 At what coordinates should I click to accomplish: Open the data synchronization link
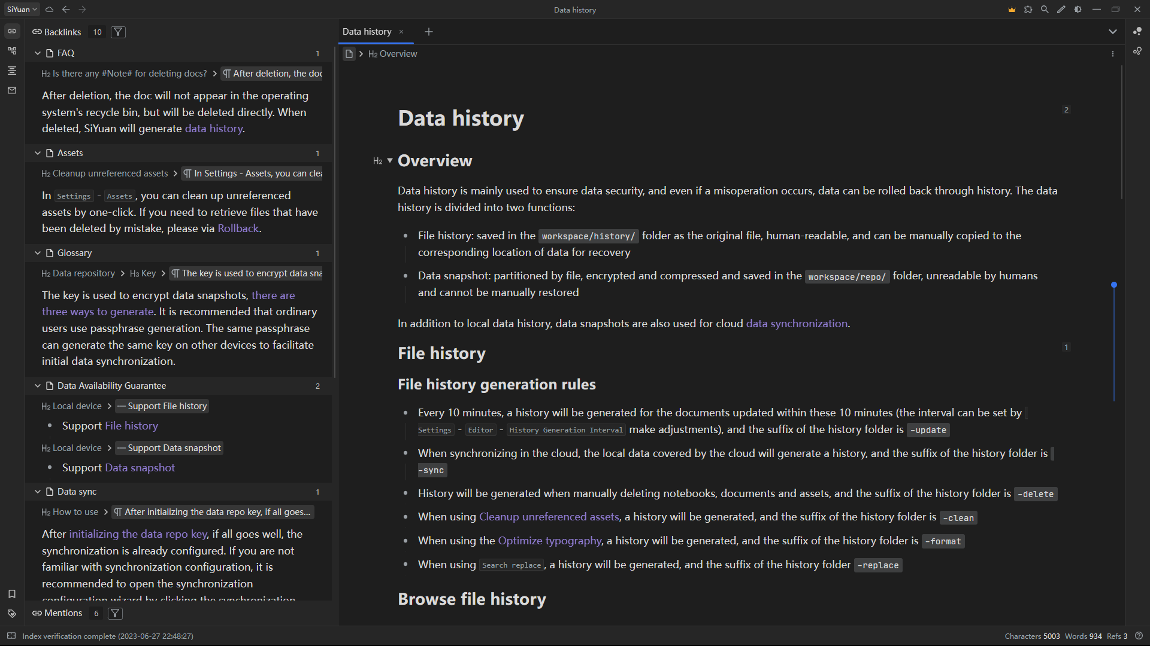[797, 324]
